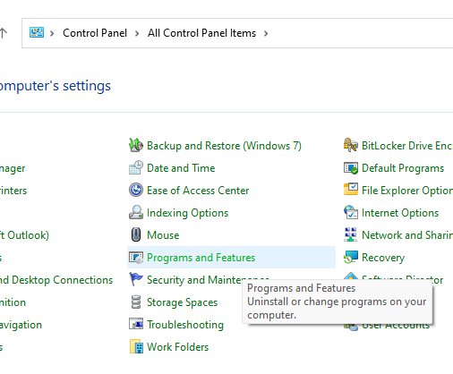Screen dimensions: 453x374
Task: Open Network and Sharing Center link
Action: (407, 235)
